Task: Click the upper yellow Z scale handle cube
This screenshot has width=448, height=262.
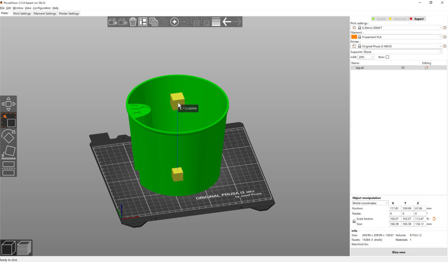Action: point(177,101)
